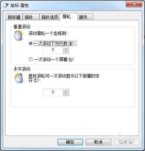This screenshot has width=145, height=151.
Task: Focus the vertical scroll lines number field
Action: [53, 50]
